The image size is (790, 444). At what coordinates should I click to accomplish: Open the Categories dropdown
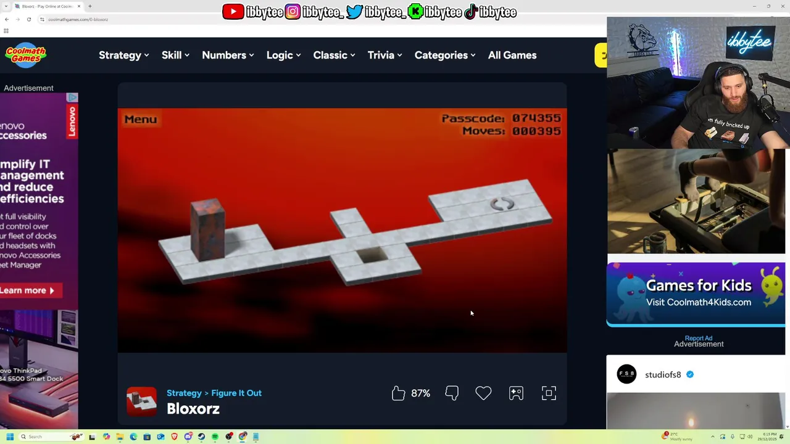(x=444, y=55)
